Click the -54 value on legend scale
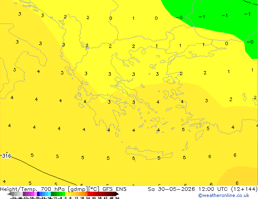 13,198
